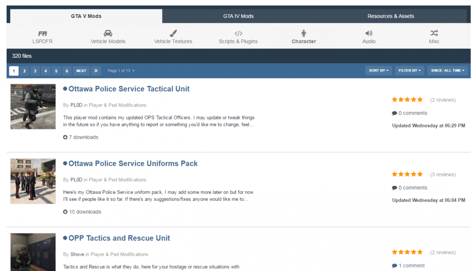Click '(2 reviews)' for Tactical Unit
Image resolution: width=474 pixels, height=271 pixels.
click(443, 100)
